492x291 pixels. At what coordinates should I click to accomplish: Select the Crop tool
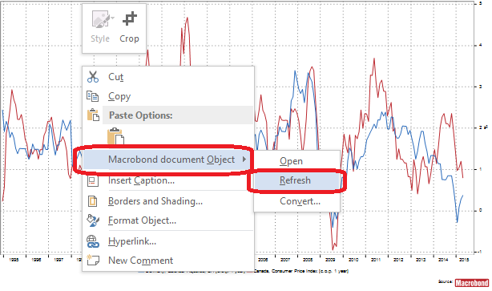point(129,27)
